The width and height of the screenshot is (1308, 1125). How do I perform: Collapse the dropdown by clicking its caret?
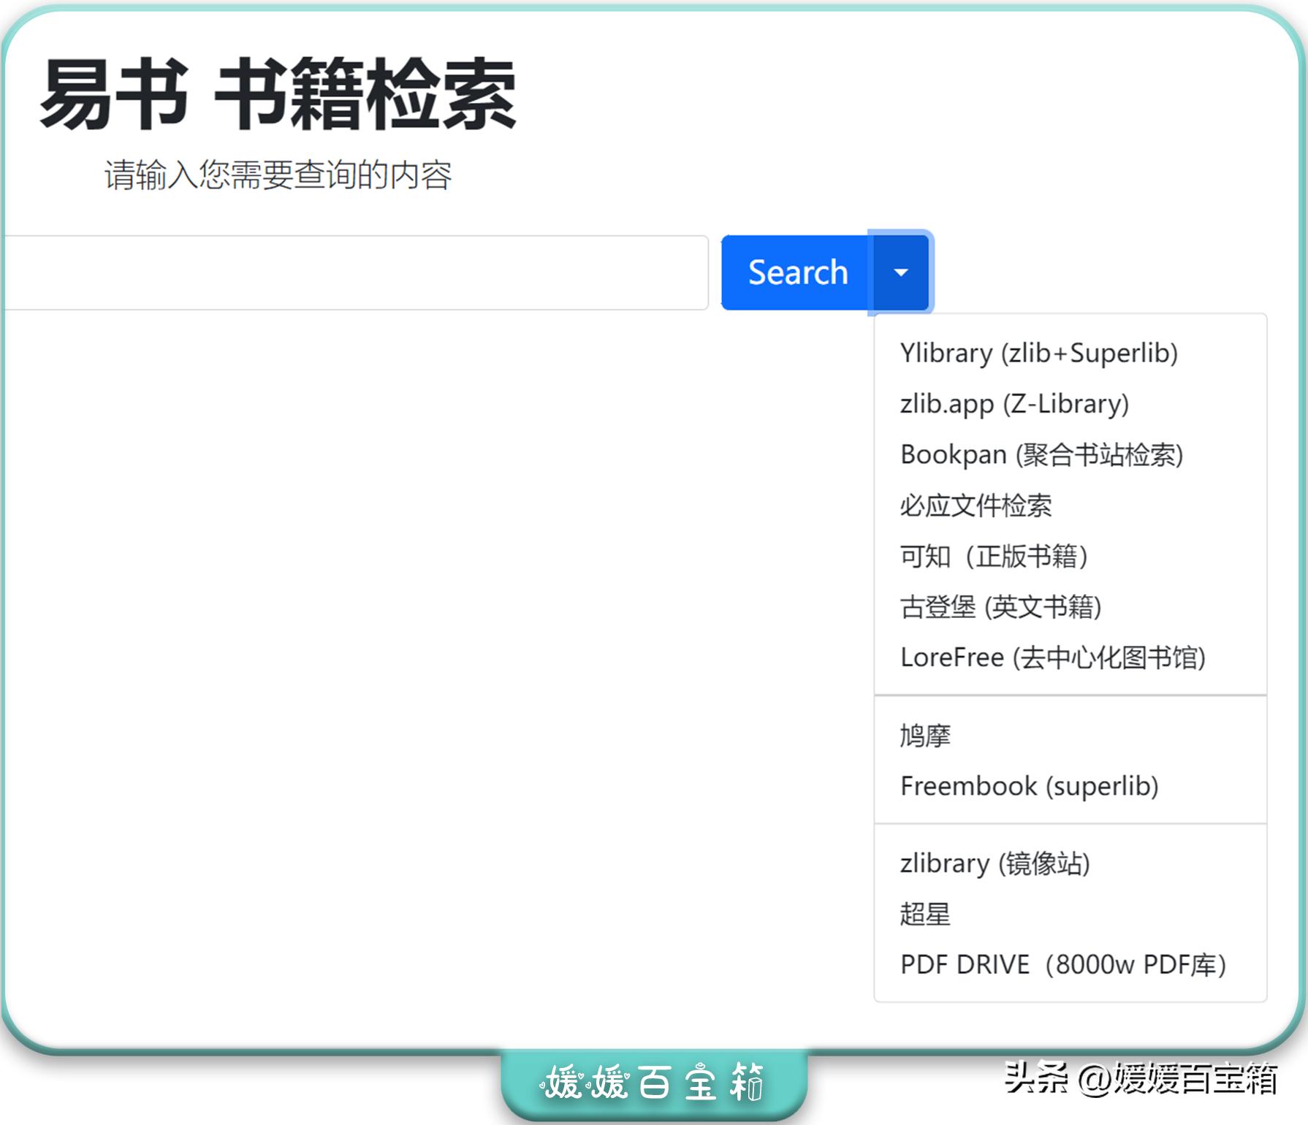click(900, 272)
